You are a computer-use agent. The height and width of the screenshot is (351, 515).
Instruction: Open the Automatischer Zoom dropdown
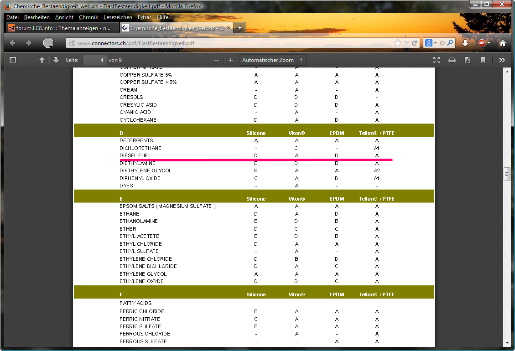coord(272,60)
